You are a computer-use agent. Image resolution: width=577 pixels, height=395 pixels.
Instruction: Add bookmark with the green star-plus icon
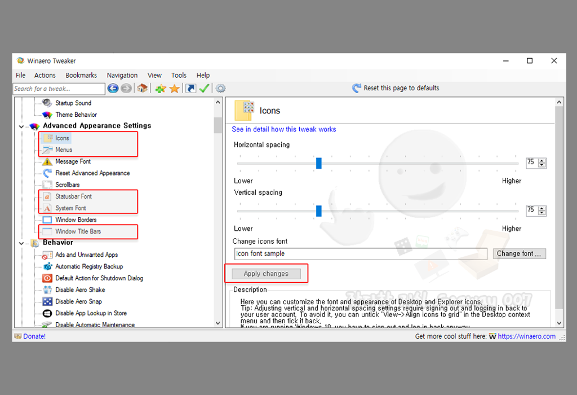click(161, 89)
